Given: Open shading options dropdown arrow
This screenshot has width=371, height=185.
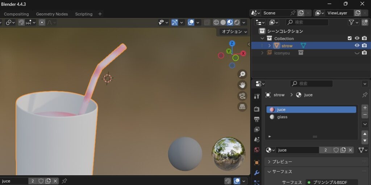Looking at the screenshot, I should (244, 22).
